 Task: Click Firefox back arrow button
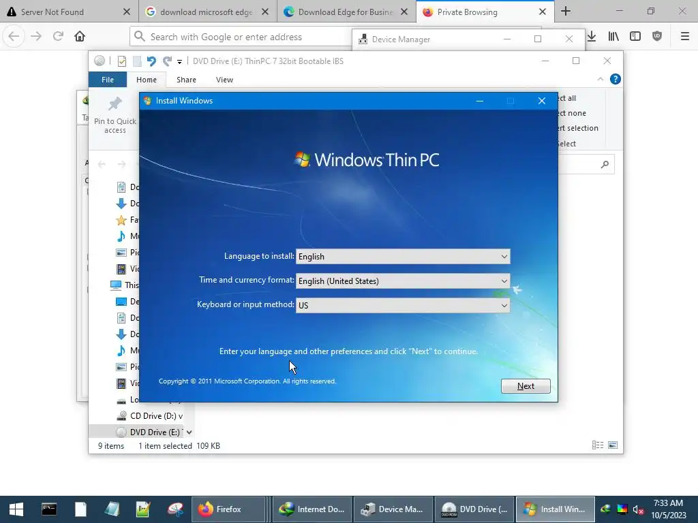point(14,37)
